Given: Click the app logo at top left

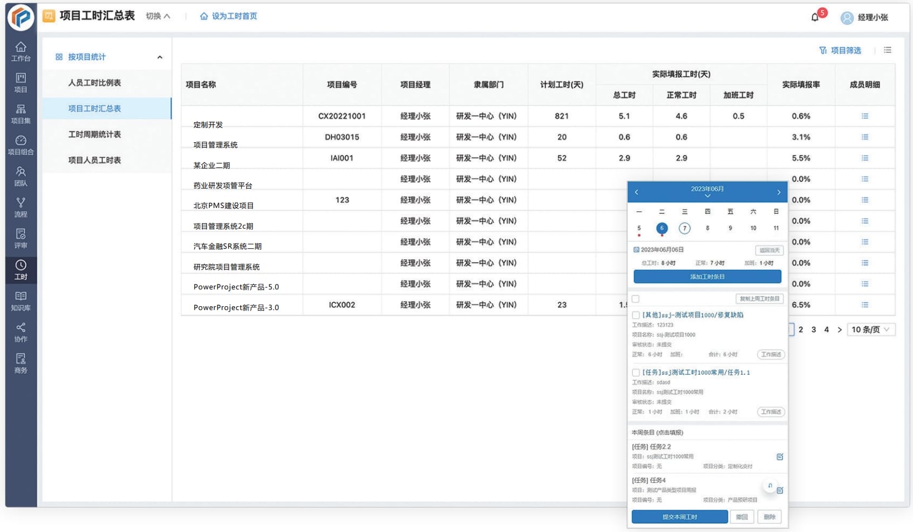Looking at the screenshot, I should (x=21, y=17).
